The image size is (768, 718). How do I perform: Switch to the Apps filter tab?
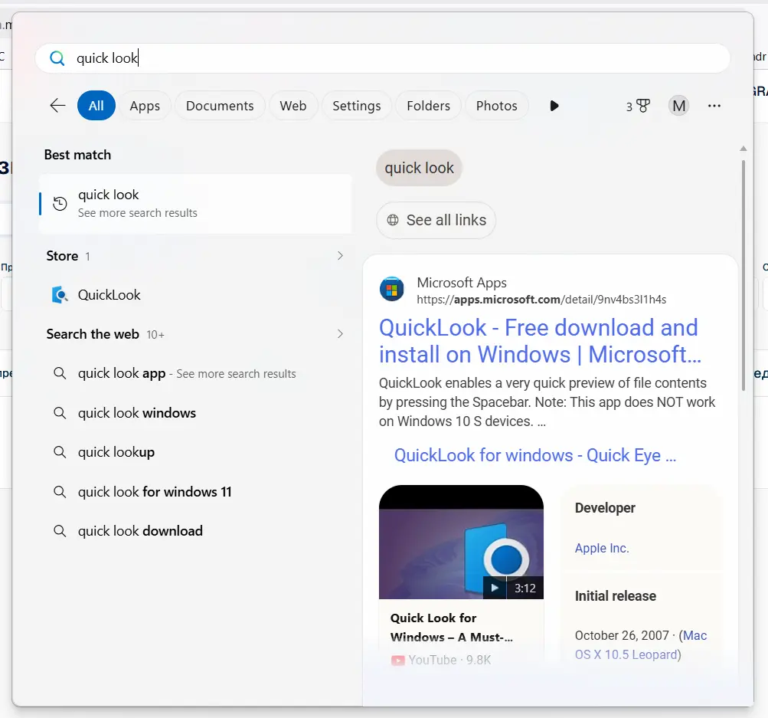[x=145, y=106]
